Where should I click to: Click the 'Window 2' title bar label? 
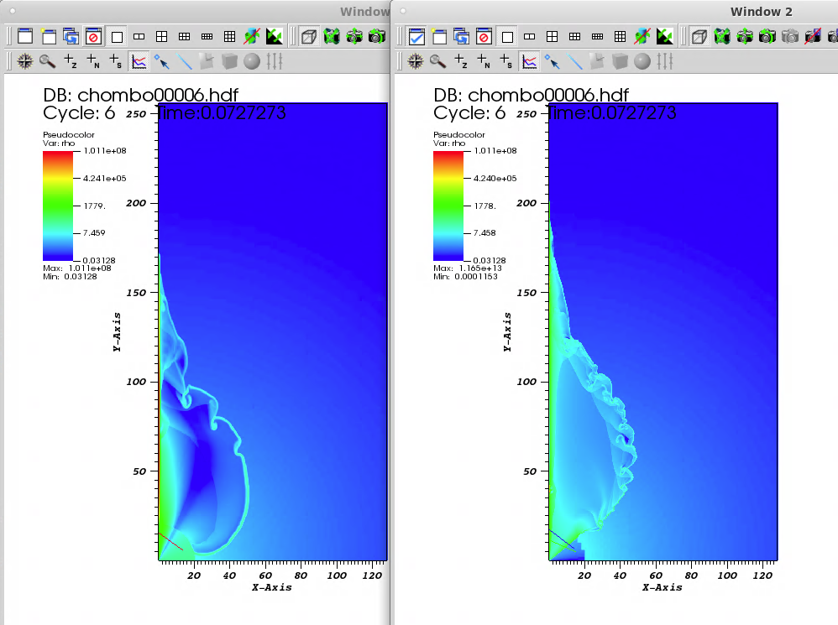tap(761, 12)
